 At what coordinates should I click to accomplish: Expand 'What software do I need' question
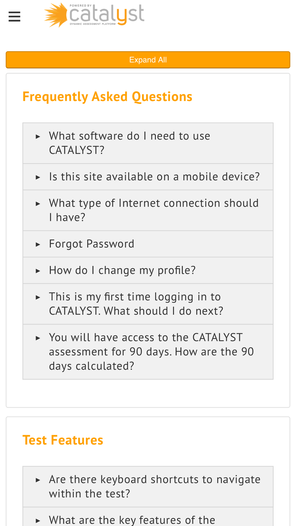[x=148, y=143]
